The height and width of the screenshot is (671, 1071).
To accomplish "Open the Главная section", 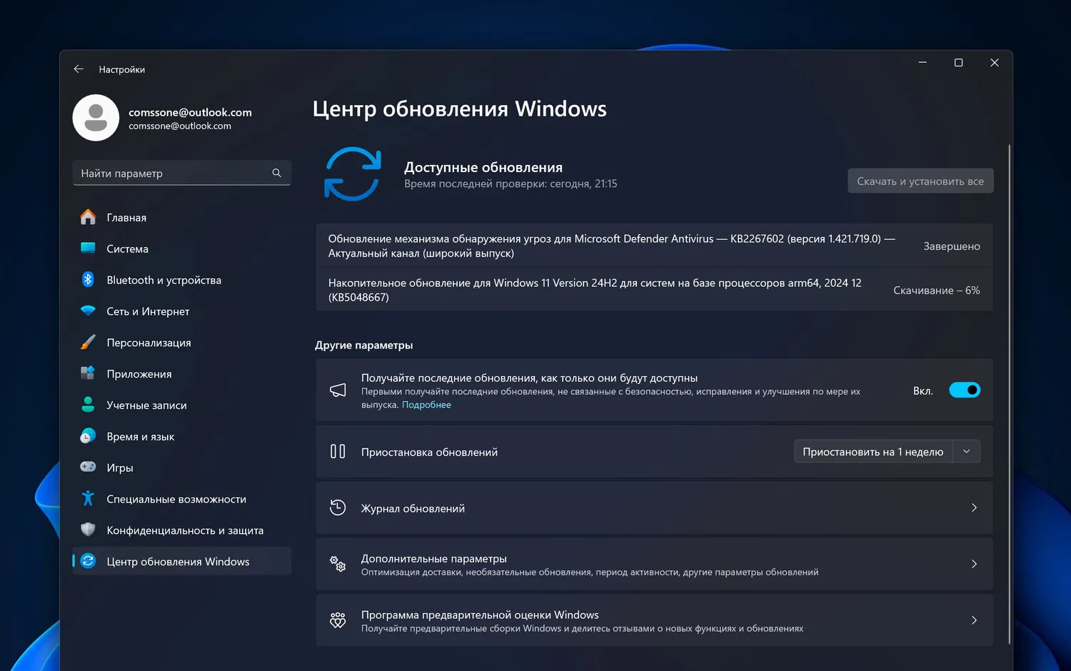I will (181, 217).
